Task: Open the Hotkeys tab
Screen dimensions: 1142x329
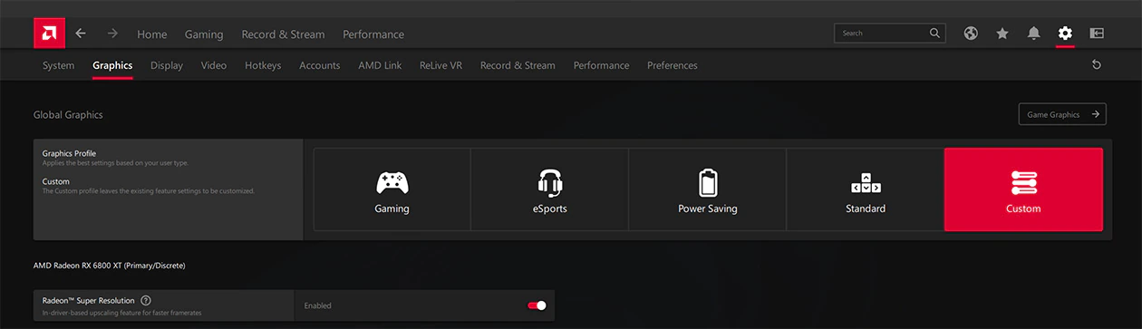Action: 263,65
